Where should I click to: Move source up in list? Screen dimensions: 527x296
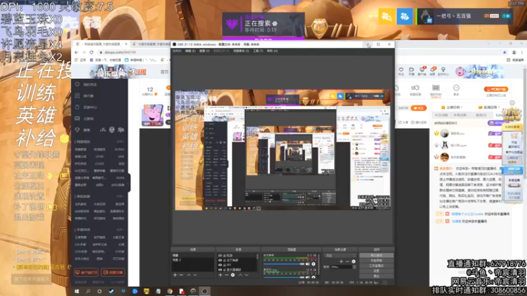pos(240,275)
